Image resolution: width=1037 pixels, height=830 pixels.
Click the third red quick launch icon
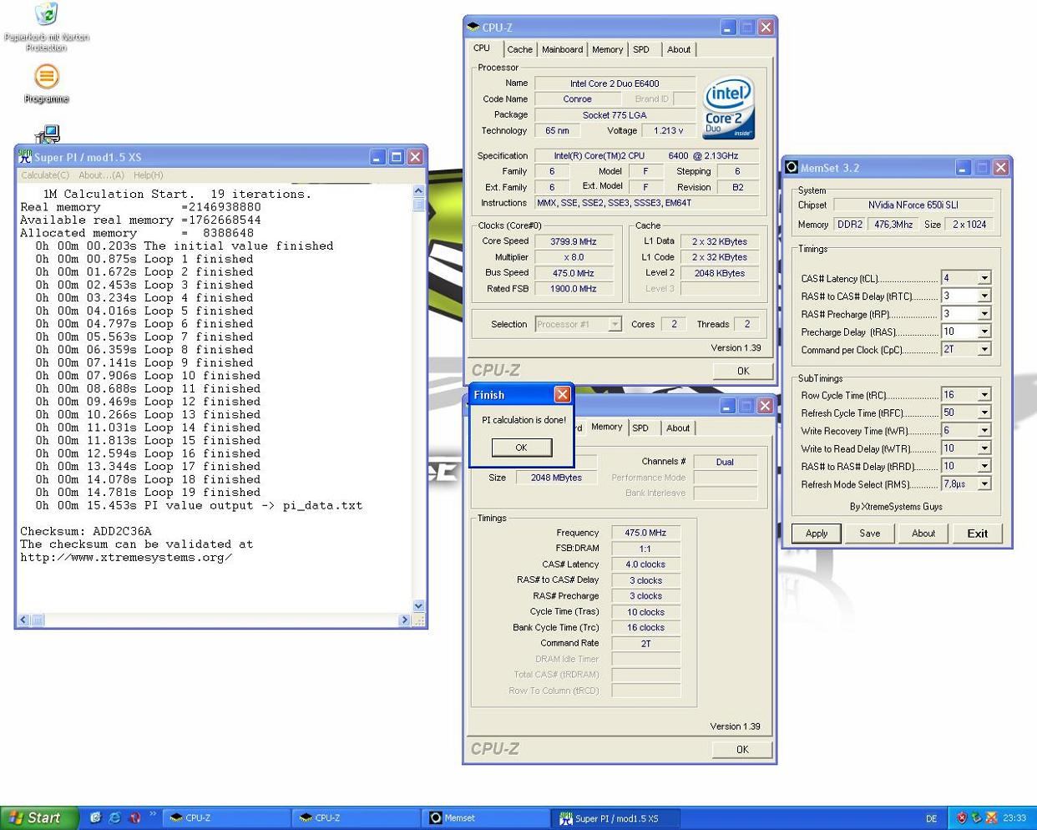(134, 818)
